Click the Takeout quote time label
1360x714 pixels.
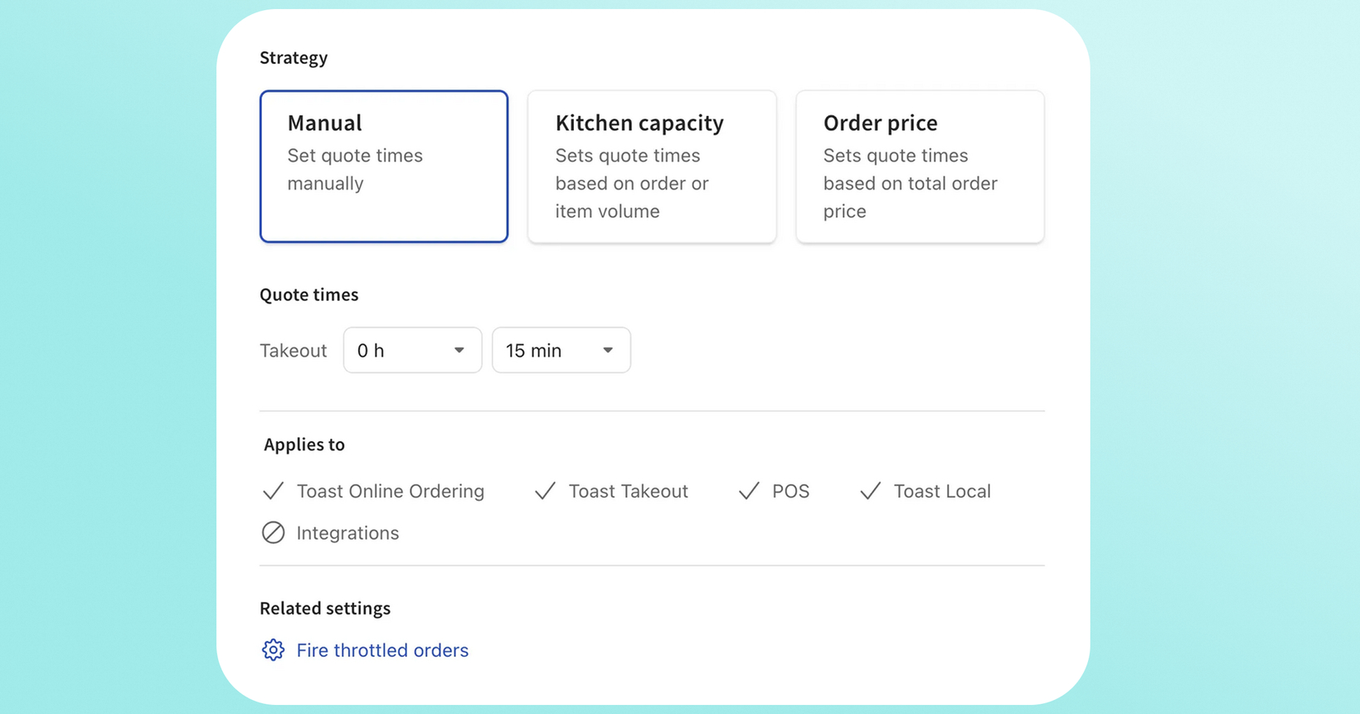coord(294,351)
